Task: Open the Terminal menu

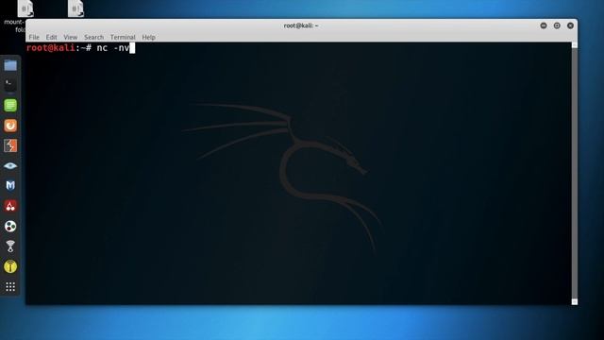Action: pos(123,38)
